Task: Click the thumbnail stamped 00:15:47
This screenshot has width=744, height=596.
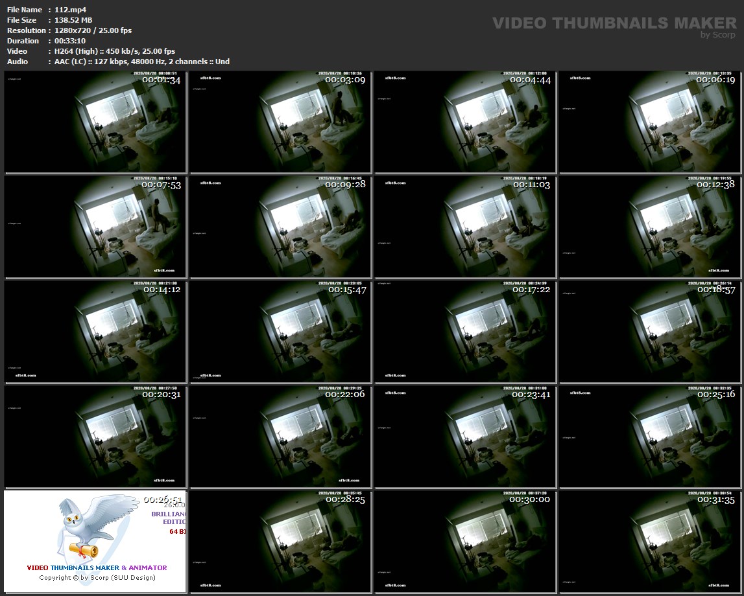Action: click(280, 332)
